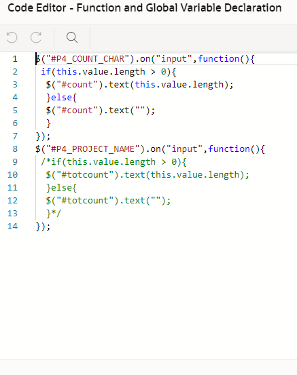297x375 pixels.
Task: Click the Redo arrow icon
Action: [36, 37]
